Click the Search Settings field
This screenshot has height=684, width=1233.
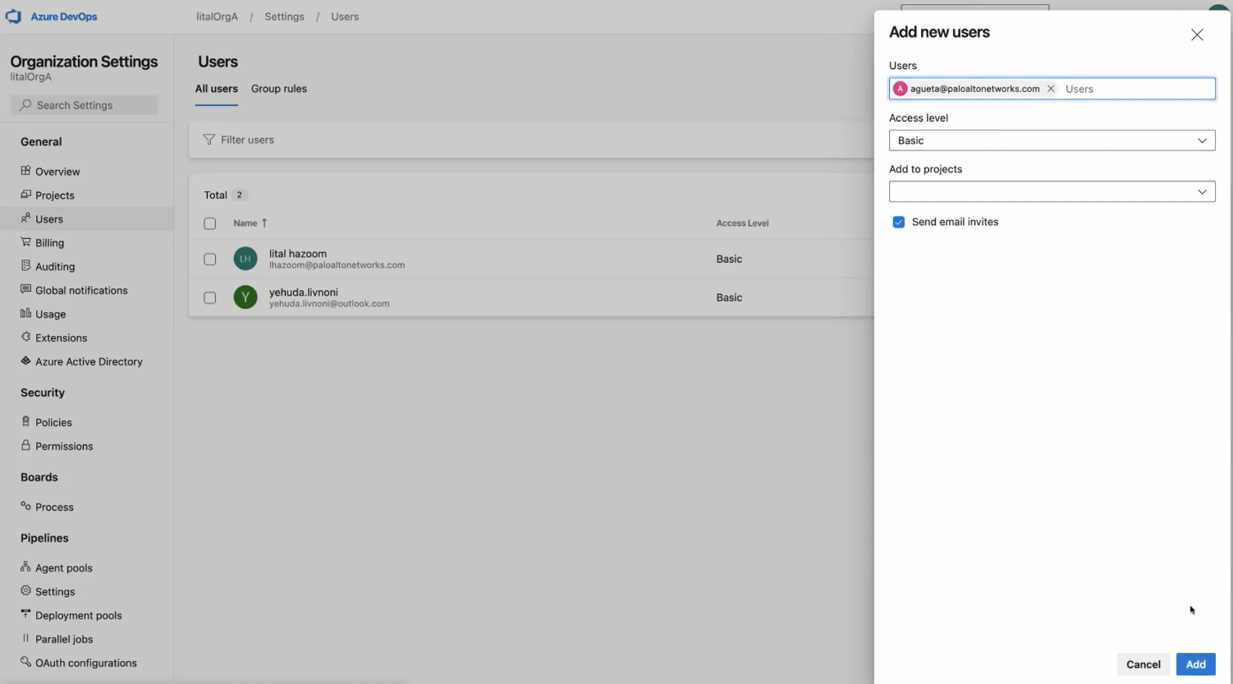coord(85,105)
